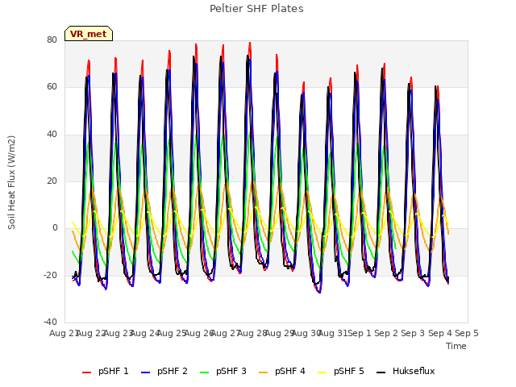Click the 80 y-axis tick label
Screen dimensions: 516x387
pyautogui.click(x=52, y=40)
